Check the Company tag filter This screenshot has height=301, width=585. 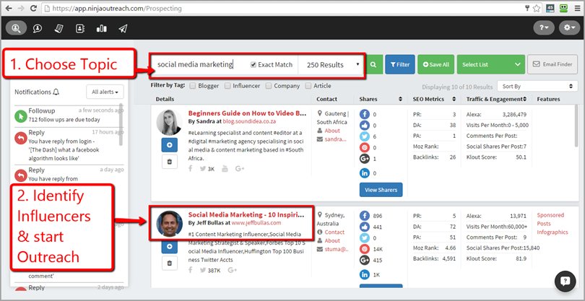click(x=268, y=86)
